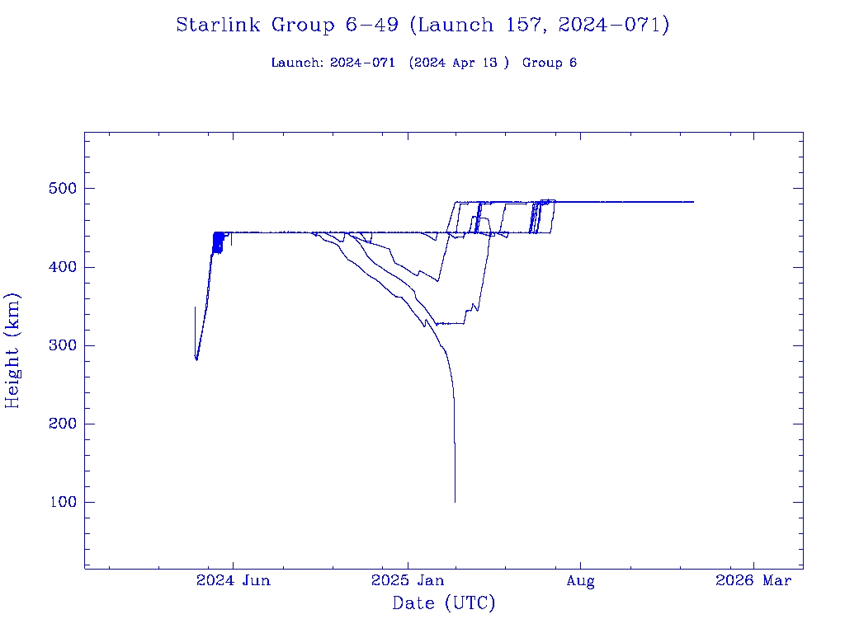845x633 pixels.
Task: Click the 'Date (UTC)' x-axis label
Action: (x=444, y=603)
